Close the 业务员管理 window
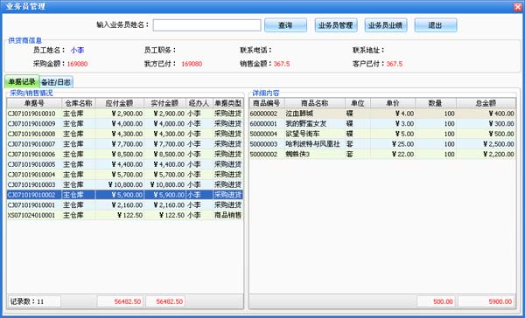Screen dimensions: 525x318 click(x=518, y=7)
